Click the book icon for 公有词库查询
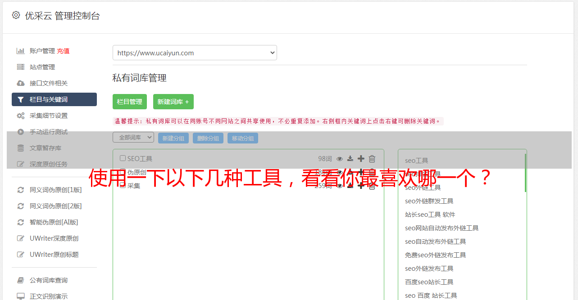The width and height of the screenshot is (578, 300). click(21, 280)
